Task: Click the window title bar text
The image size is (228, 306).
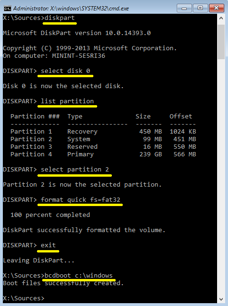Action: pos(71,9)
